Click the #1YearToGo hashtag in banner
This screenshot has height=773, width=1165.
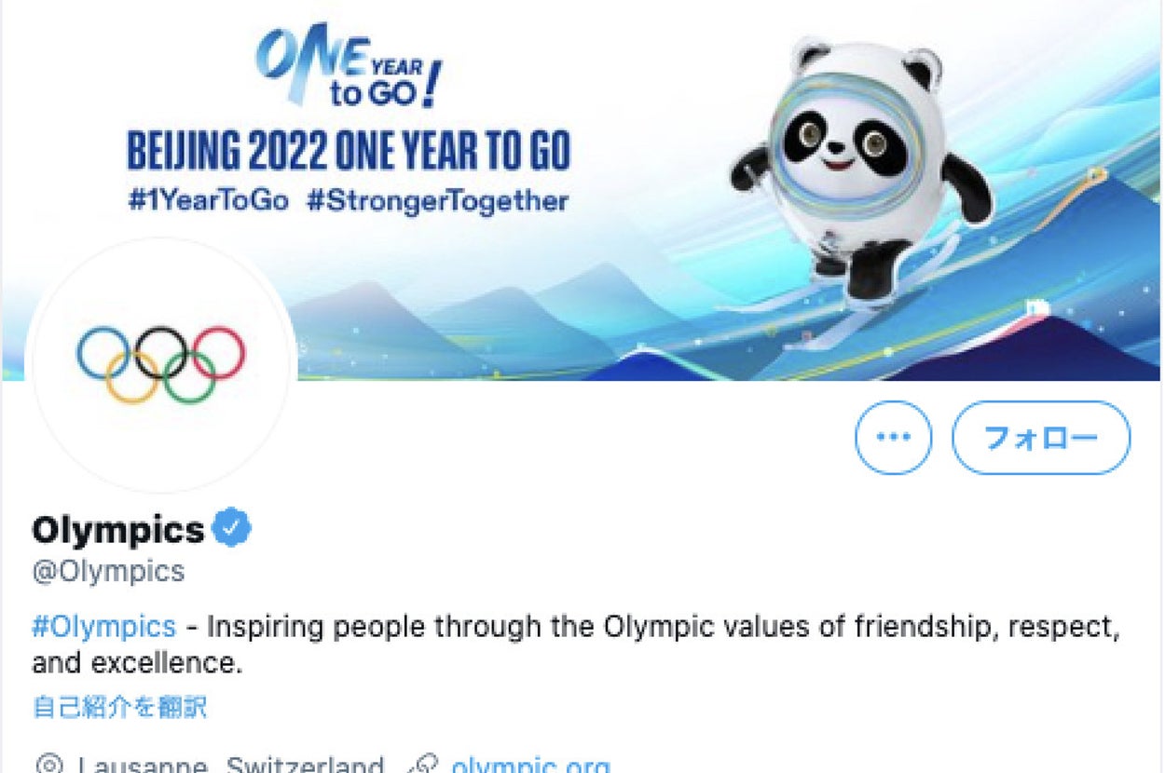click(x=208, y=200)
